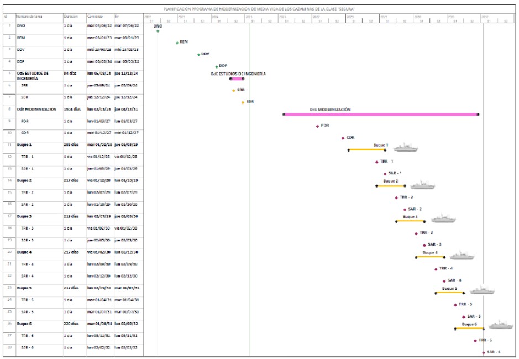Viewport: 519px width, 359px height.
Task: Select the ship picture beside Buque 4 bar
Action: click(x=462, y=256)
